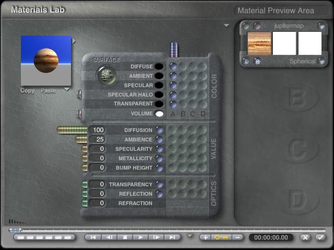Click the jupitermap texture thumbnail
The width and height of the screenshot is (334, 250).
click(259, 43)
